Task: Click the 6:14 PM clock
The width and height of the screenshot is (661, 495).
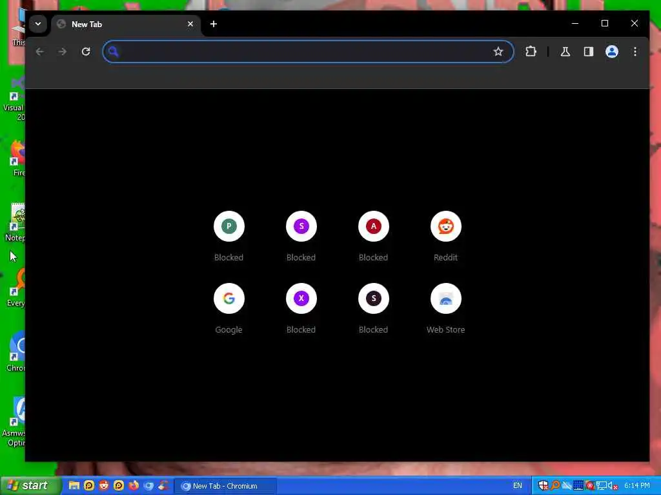Action: pos(637,486)
